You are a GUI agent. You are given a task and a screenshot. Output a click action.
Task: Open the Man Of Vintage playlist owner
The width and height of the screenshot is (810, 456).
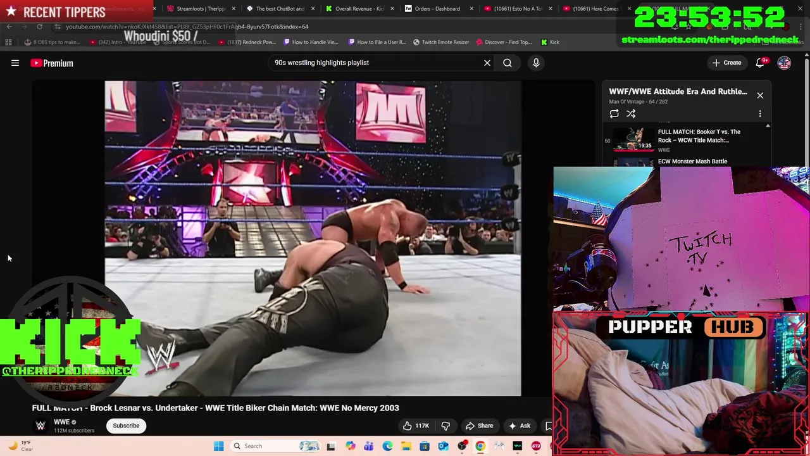[x=628, y=101]
